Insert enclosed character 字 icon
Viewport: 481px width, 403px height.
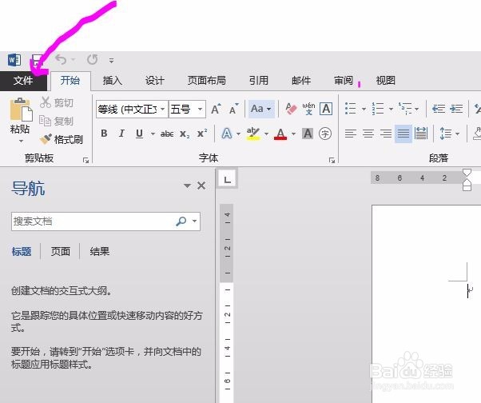pos(325,134)
